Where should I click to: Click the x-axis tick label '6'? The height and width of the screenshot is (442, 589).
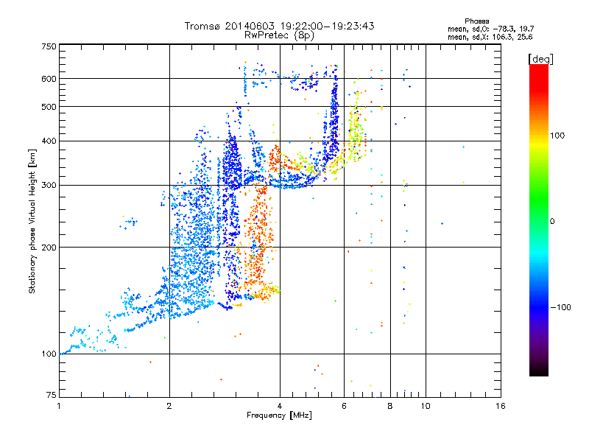[x=344, y=406]
